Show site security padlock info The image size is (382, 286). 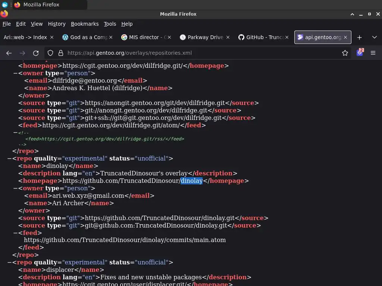[61, 53]
